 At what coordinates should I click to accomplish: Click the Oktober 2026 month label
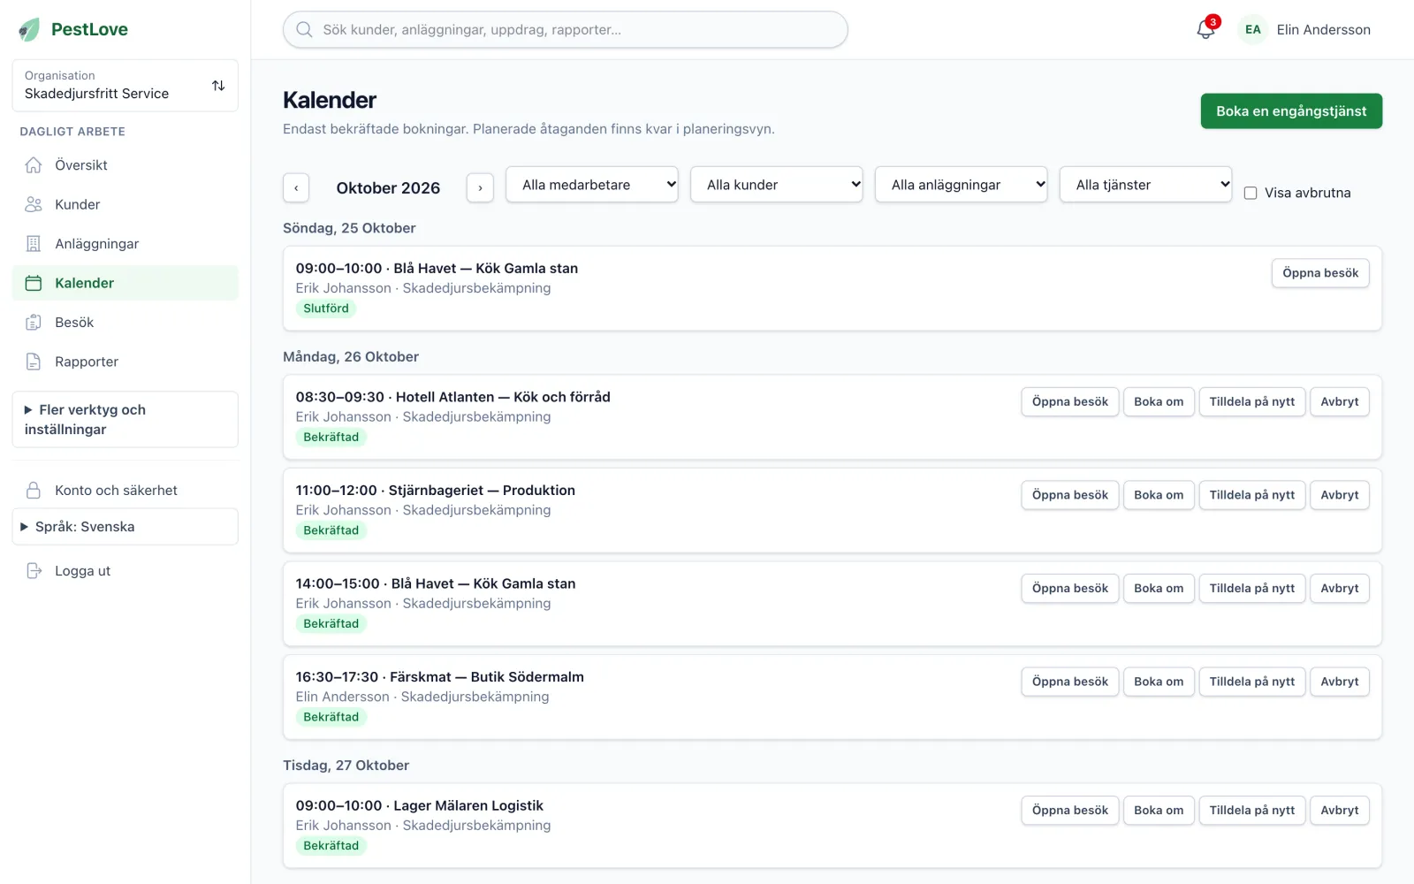click(388, 187)
